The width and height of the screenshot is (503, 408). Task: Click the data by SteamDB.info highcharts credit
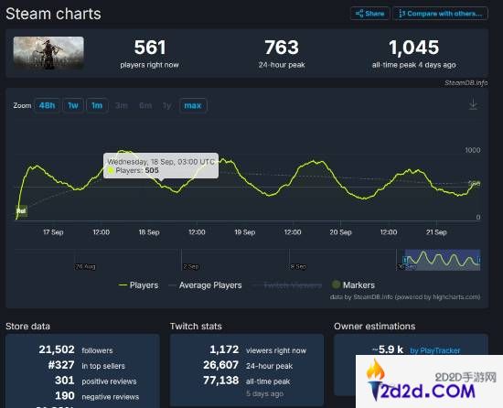point(405,297)
